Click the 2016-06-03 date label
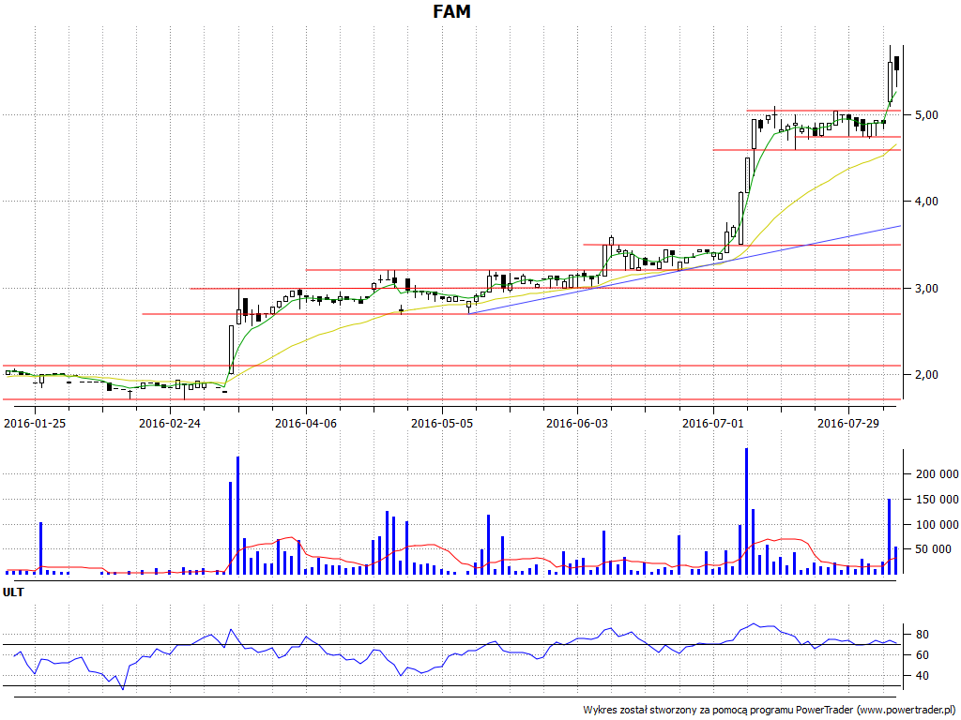 click(577, 423)
